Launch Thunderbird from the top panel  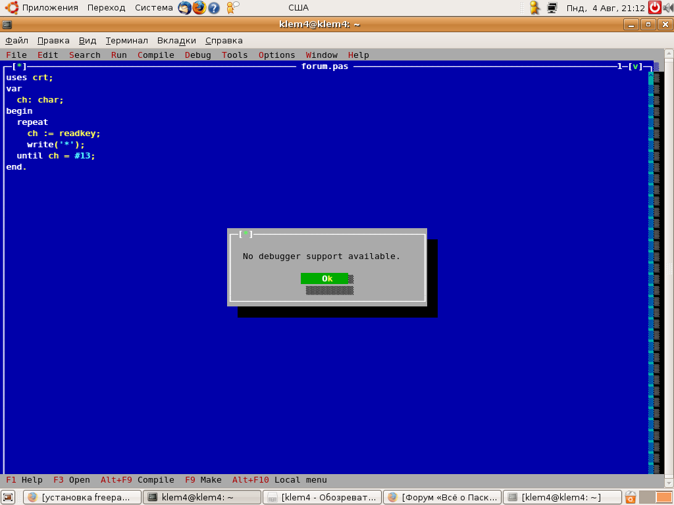[x=185, y=8]
